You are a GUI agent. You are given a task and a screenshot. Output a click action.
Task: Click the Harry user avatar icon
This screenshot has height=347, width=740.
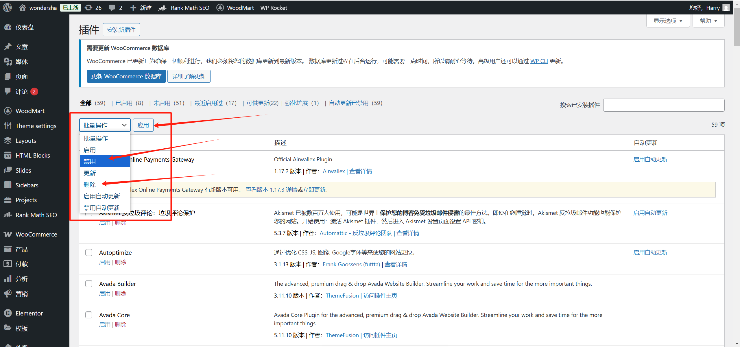tap(726, 8)
